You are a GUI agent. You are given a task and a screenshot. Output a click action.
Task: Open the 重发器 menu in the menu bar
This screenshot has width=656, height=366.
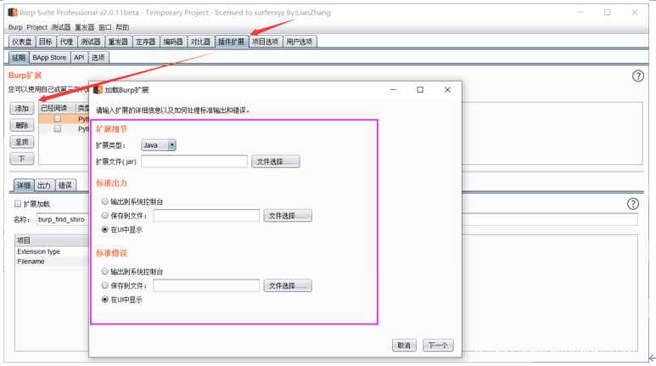point(85,27)
